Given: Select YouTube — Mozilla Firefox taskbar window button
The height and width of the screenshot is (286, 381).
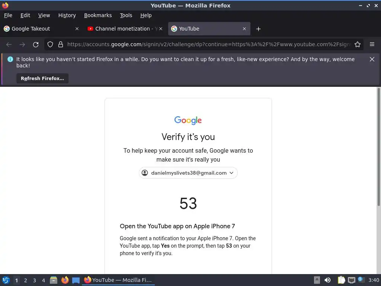Looking at the screenshot, I should [x=118, y=280].
